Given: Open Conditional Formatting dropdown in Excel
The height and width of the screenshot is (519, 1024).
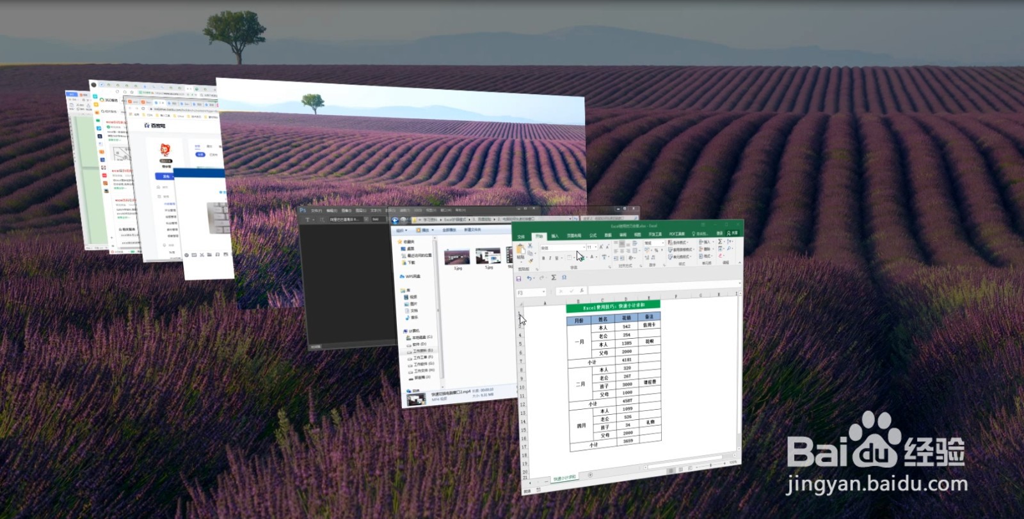Looking at the screenshot, I should pyautogui.click(x=679, y=243).
